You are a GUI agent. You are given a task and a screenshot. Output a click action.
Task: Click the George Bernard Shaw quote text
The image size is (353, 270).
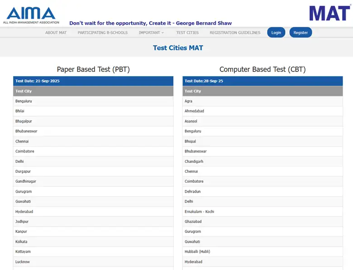pyautogui.click(x=150, y=23)
